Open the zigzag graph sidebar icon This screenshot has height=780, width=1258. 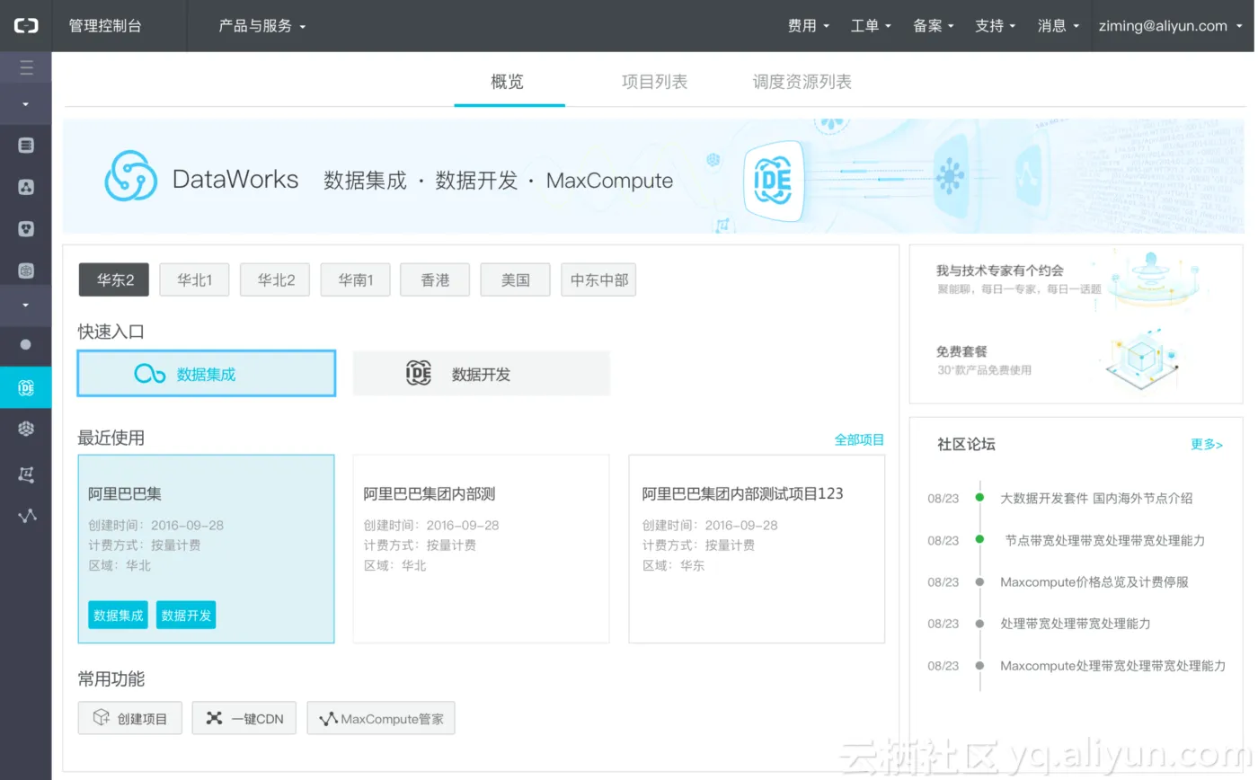pyautogui.click(x=27, y=516)
